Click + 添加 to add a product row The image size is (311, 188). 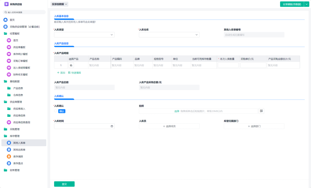point(61,73)
